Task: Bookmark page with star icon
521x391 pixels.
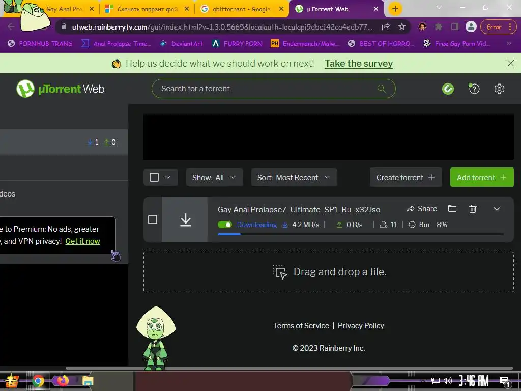Action: [402, 27]
